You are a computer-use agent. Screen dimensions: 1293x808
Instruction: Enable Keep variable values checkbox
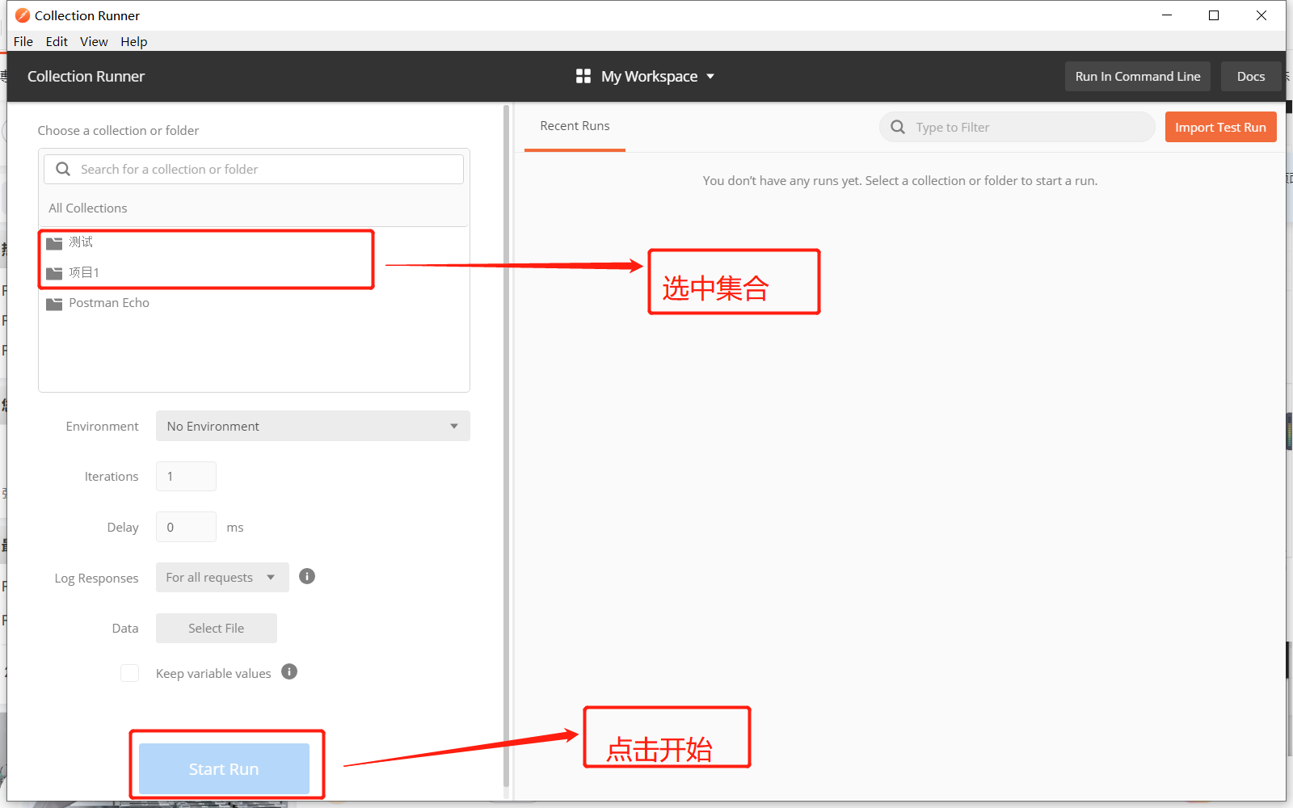130,673
